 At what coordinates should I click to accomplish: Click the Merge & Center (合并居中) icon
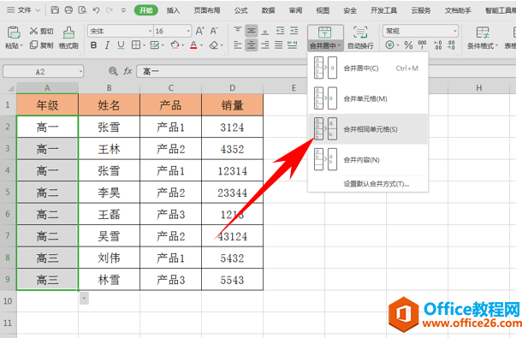324,33
